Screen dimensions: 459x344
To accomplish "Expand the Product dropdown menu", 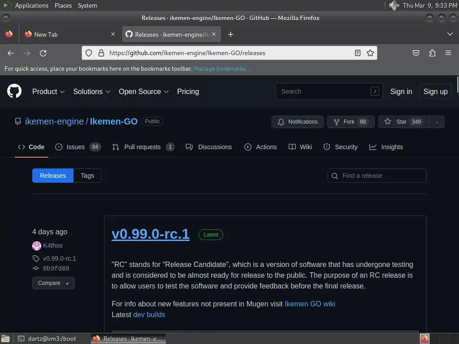I will click(x=48, y=91).
